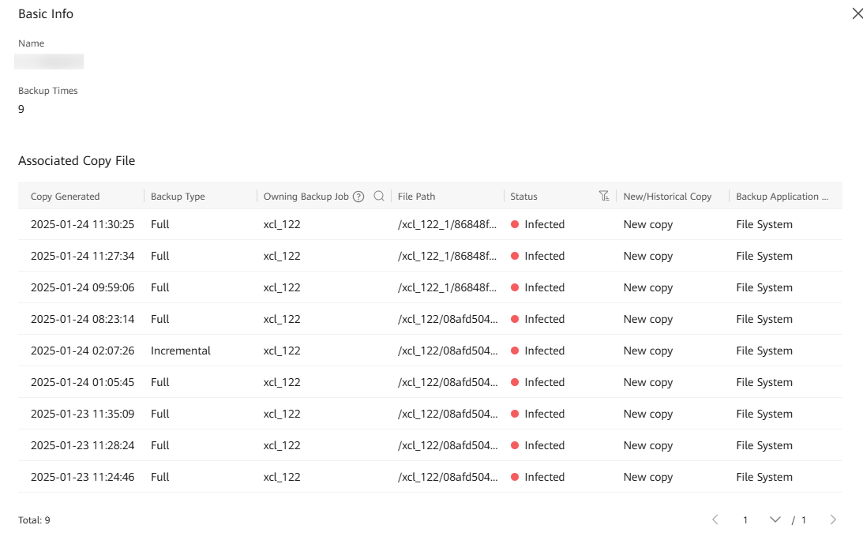
Task: Click the File Path column header
Action: coord(416,197)
